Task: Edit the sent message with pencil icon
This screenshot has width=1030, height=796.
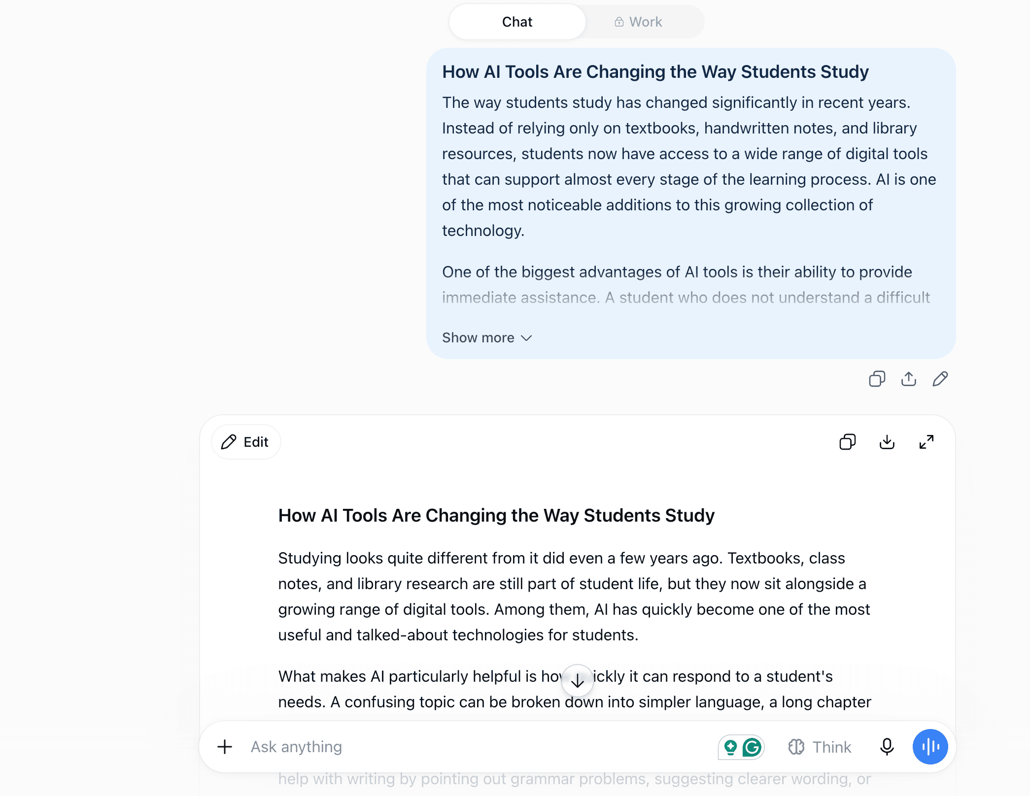Action: click(x=940, y=379)
